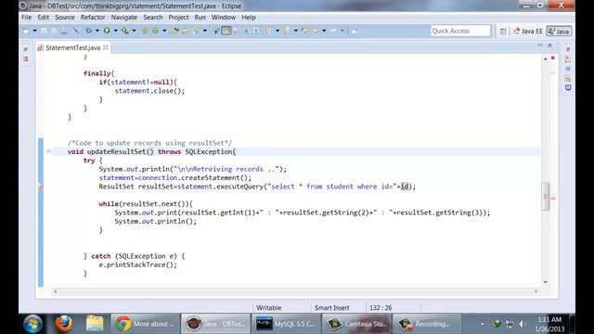Click the New Java Package icon
This screenshot has width=594, height=334.
coord(145,31)
